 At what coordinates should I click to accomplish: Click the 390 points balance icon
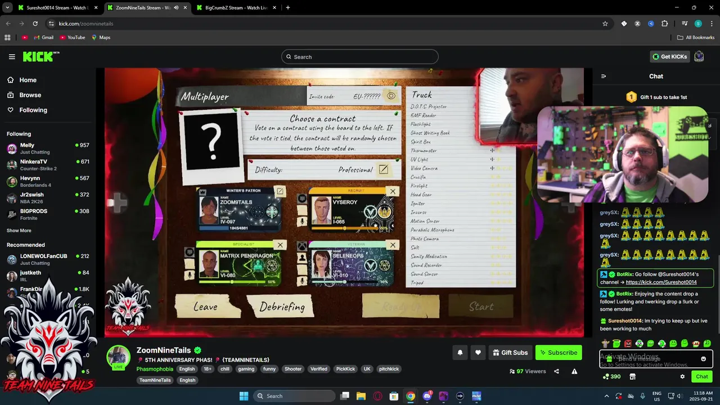pyautogui.click(x=611, y=376)
